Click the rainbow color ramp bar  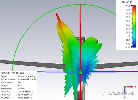pos(134,26)
